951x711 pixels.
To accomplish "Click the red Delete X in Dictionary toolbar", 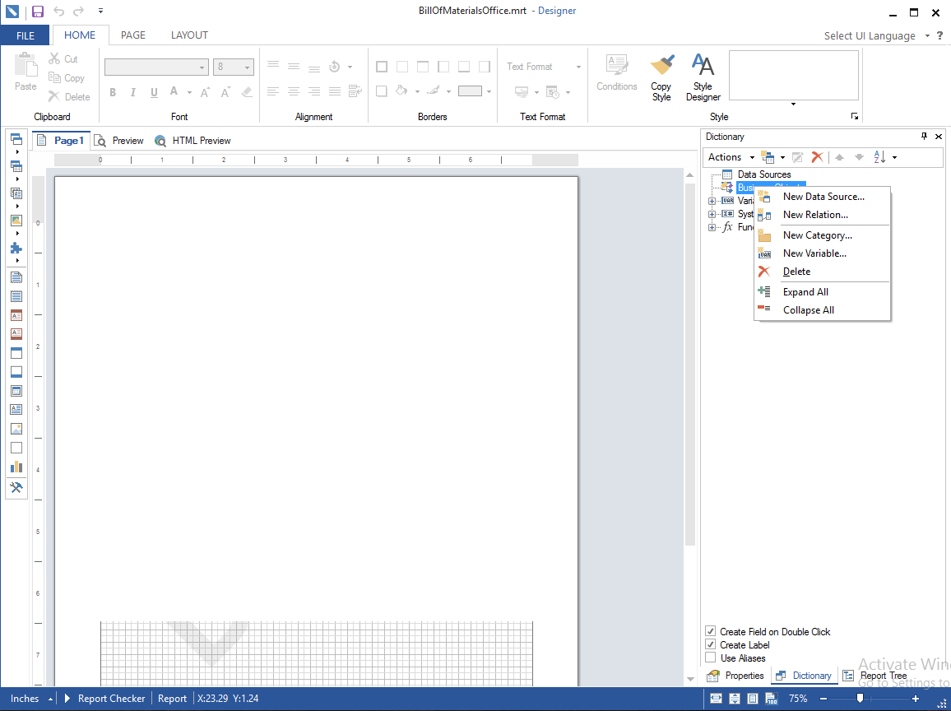I will click(817, 157).
